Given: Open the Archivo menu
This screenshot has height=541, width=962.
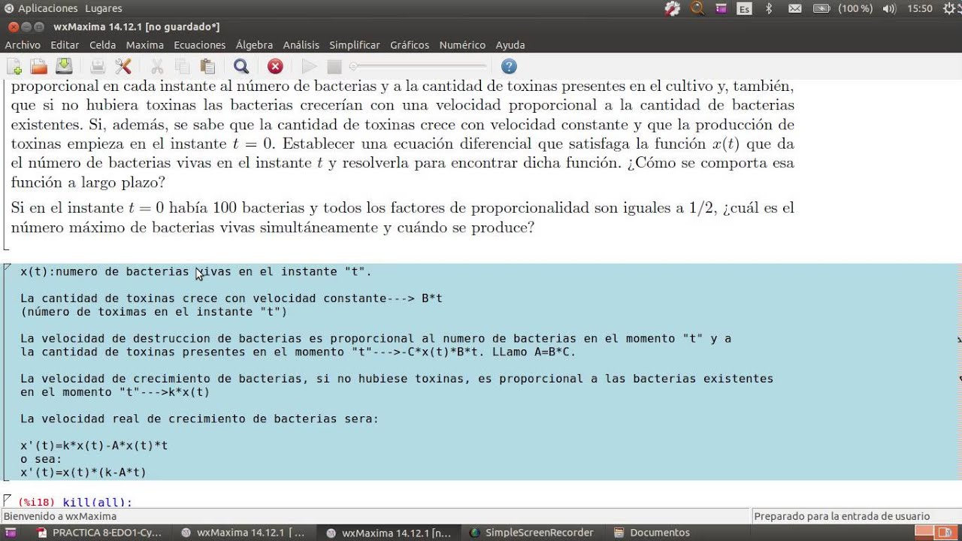Looking at the screenshot, I should coord(23,45).
